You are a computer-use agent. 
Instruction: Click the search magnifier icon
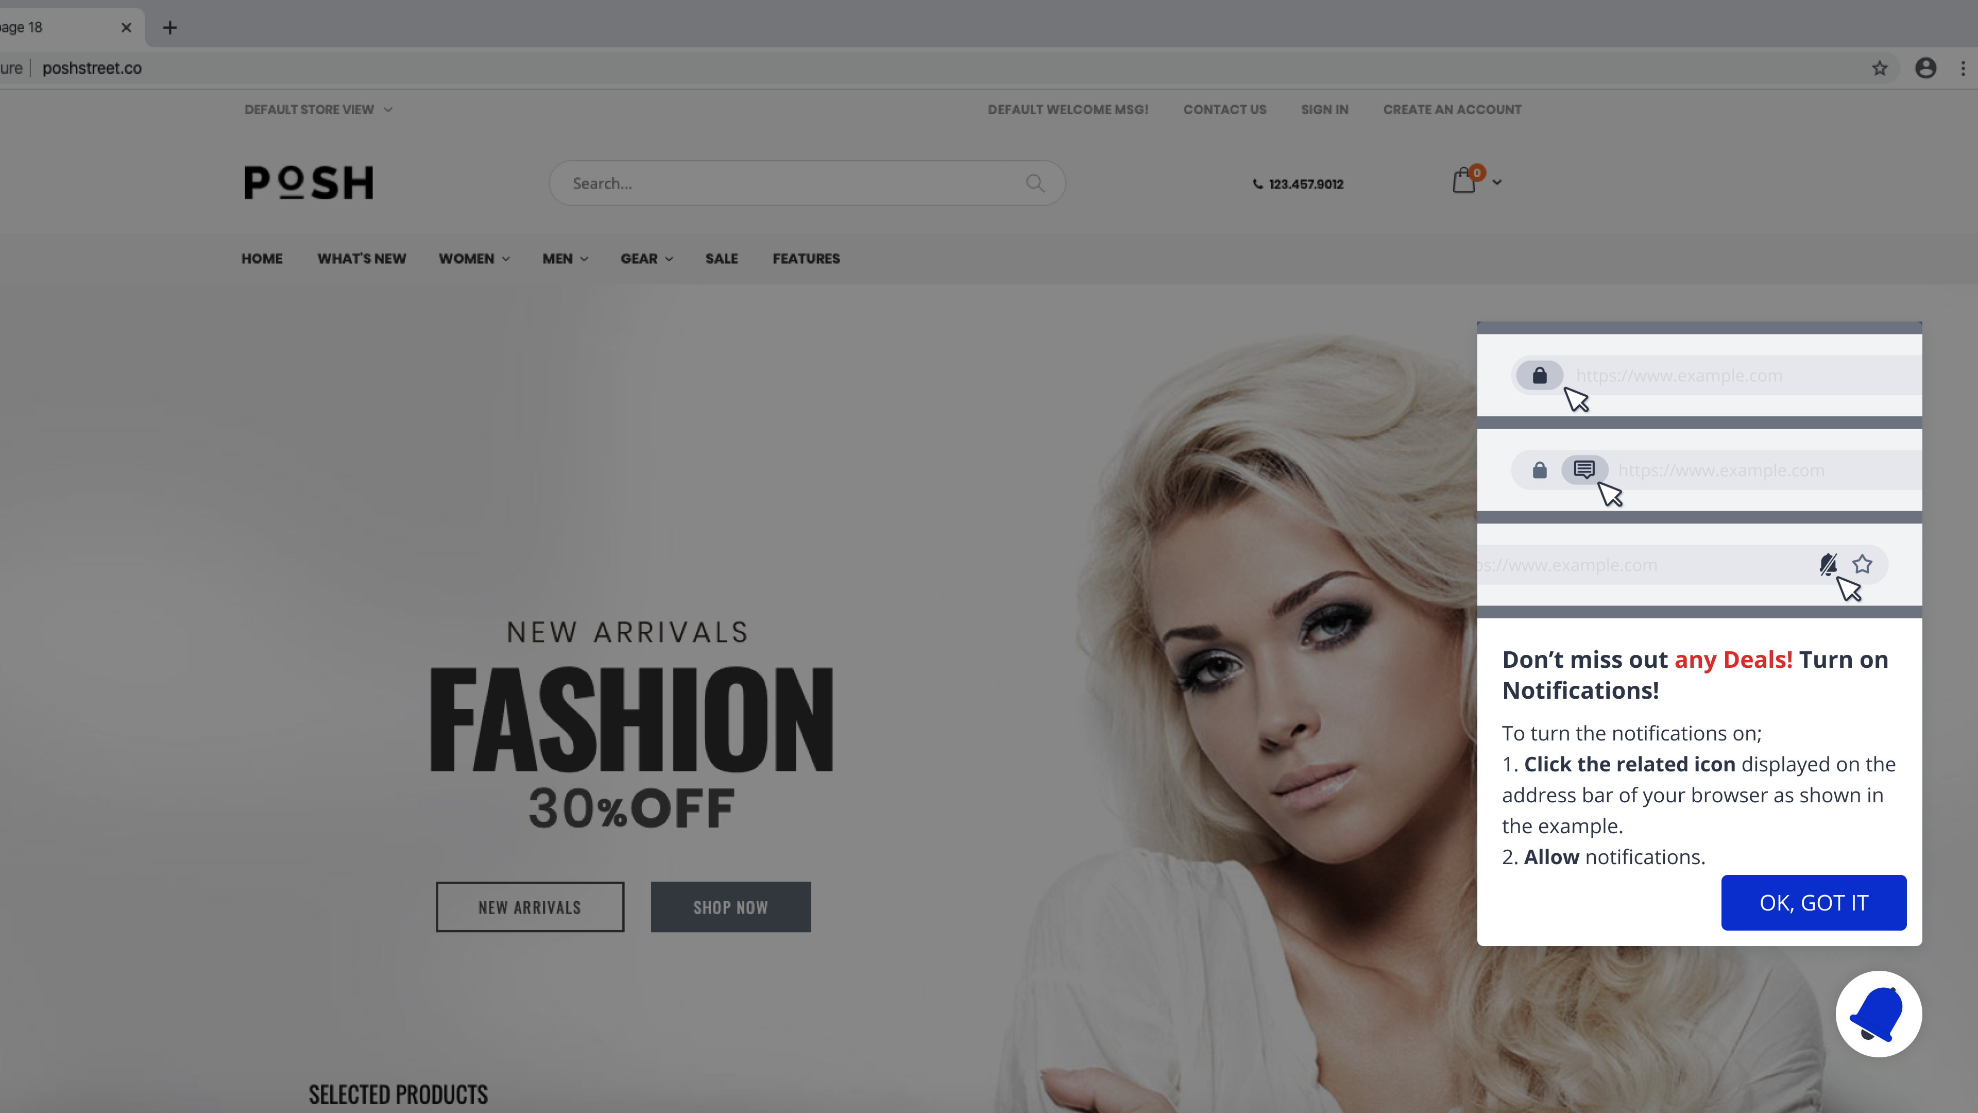coord(1034,183)
